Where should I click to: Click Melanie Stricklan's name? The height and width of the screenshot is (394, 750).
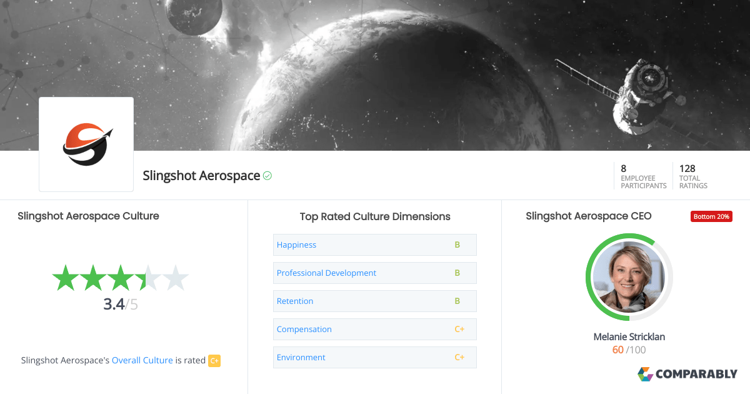coord(629,336)
